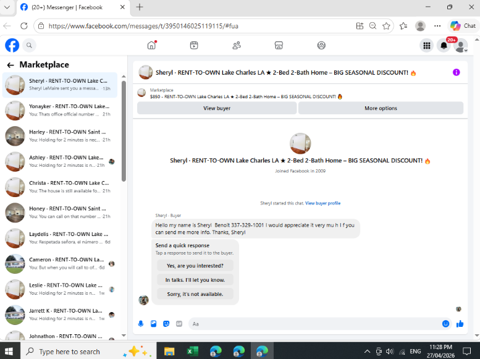Image resolution: width=480 pixels, height=359 pixels.
Task: Open the Groups icon in top navigation
Action: tap(321, 45)
